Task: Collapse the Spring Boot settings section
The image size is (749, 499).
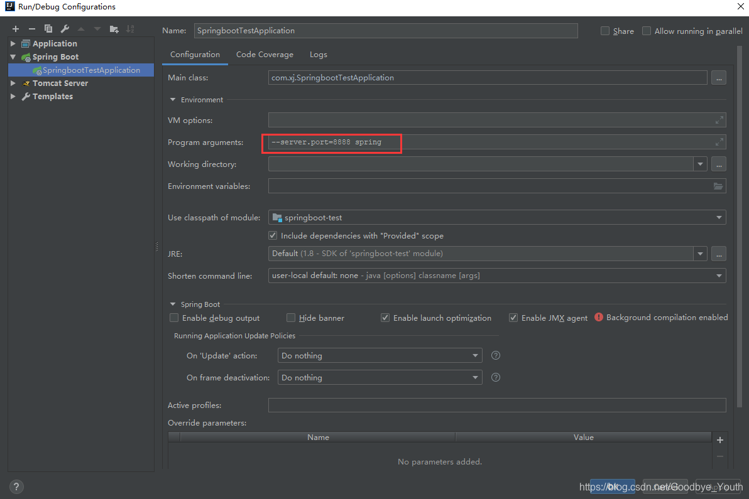Action: (173, 304)
